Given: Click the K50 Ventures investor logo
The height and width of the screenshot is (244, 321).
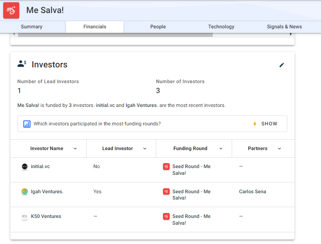Looking at the screenshot, I should (x=25, y=216).
